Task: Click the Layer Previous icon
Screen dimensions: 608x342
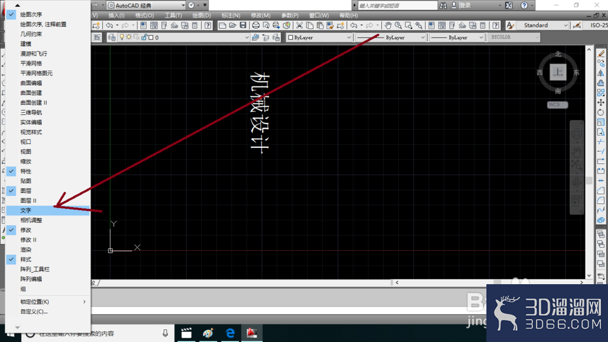Action: pyautogui.click(x=266, y=38)
